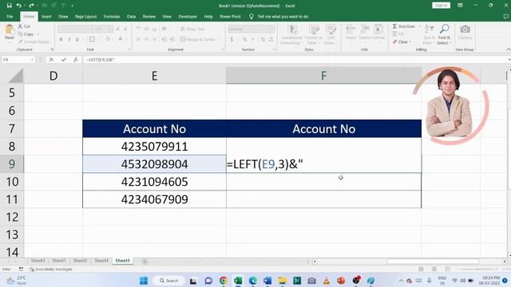This screenshot has width=511, height=287.
Task: Switch to the Formulas tab
Action: (112, 16)
